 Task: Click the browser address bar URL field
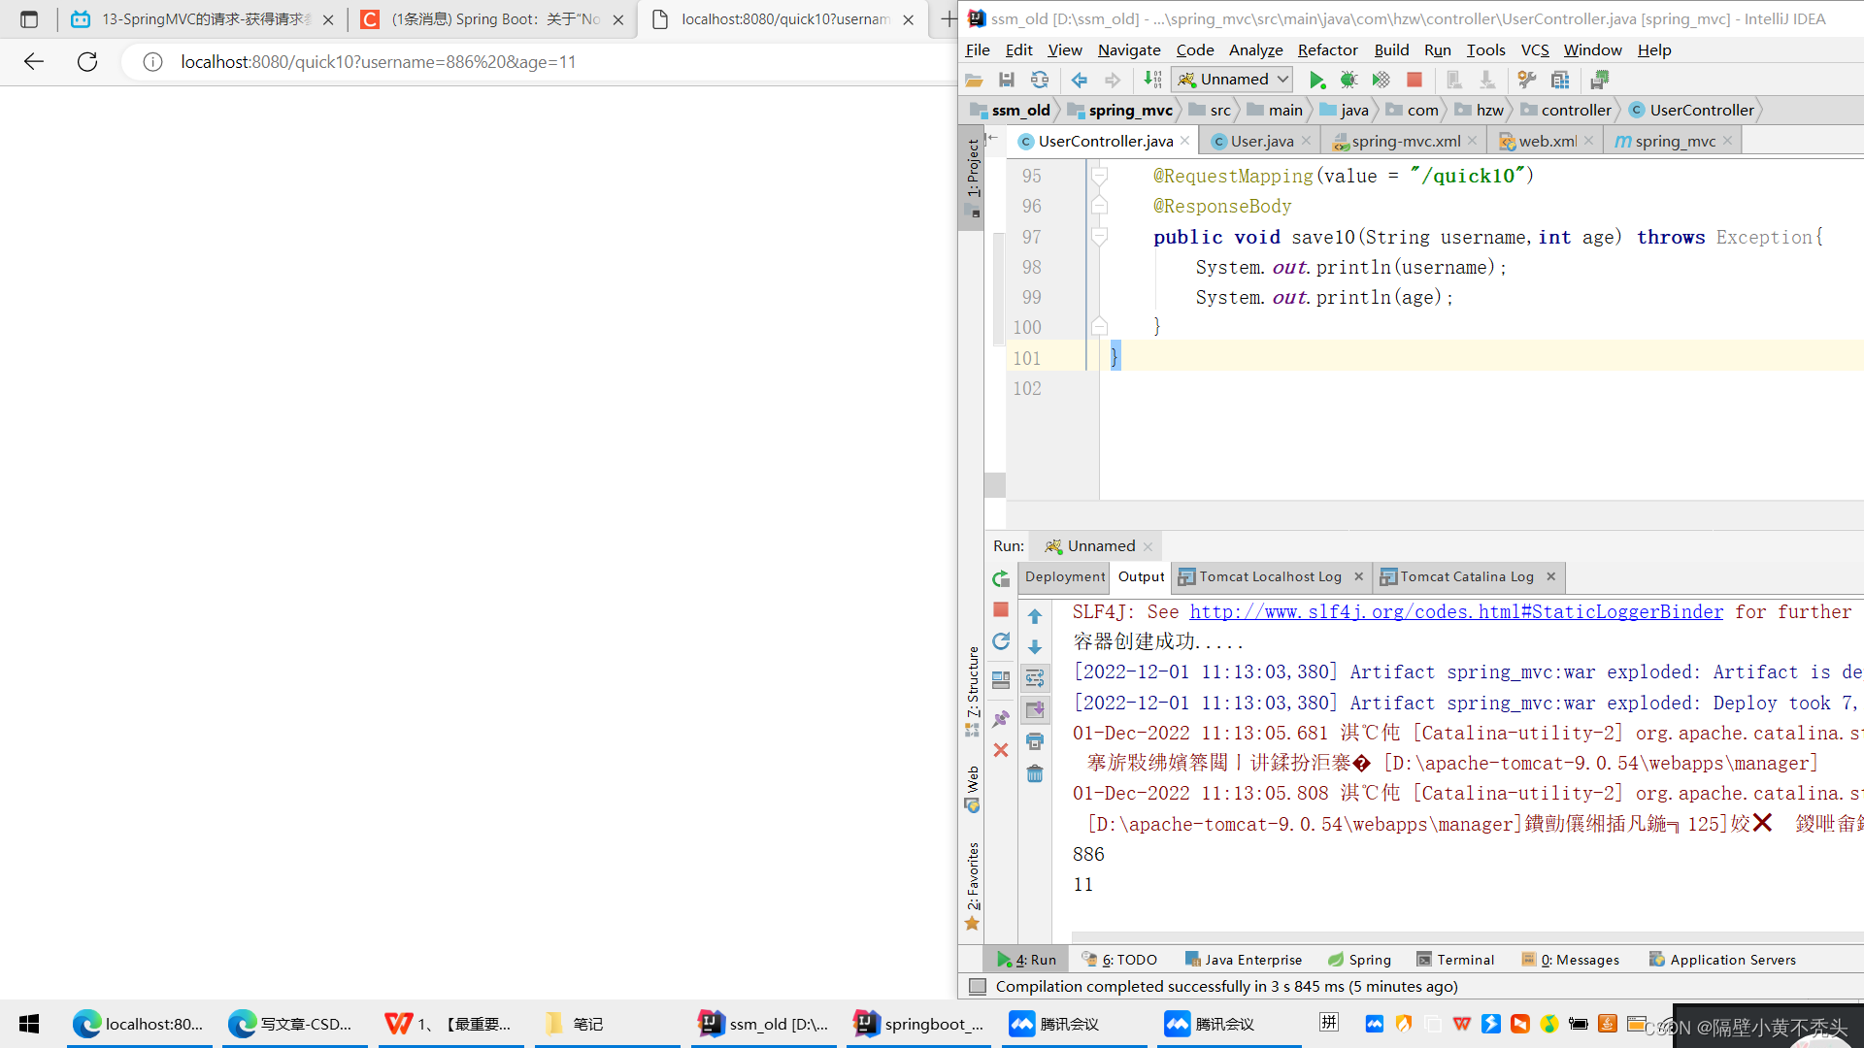(x=379, y=62)
